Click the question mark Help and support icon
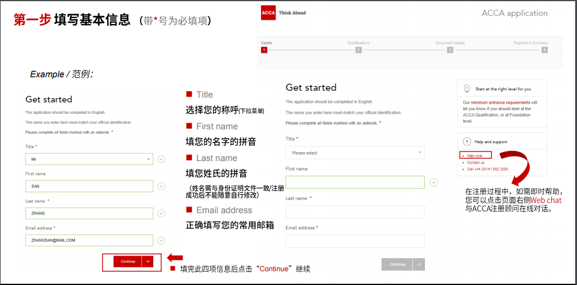Image resolution: width=577 pixels, height=285 pixels. click(466, 142)
